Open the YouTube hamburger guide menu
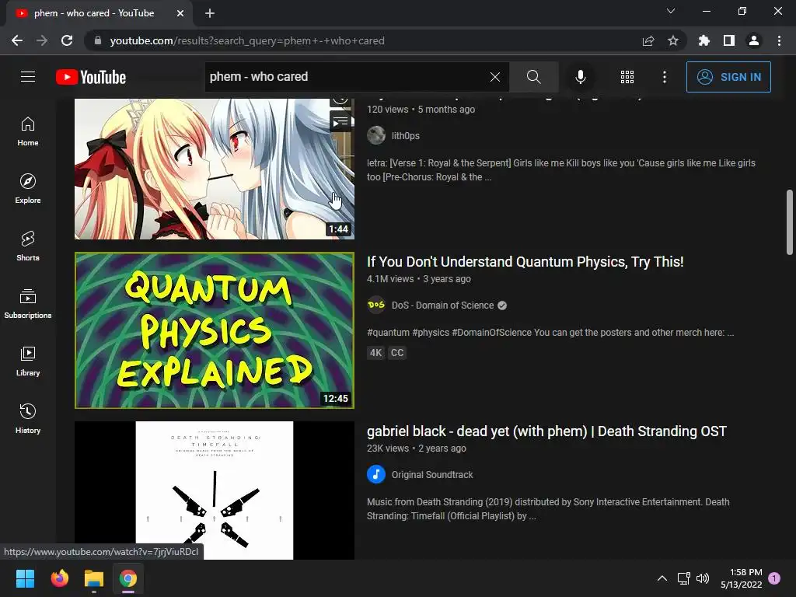 coord(28,77)
